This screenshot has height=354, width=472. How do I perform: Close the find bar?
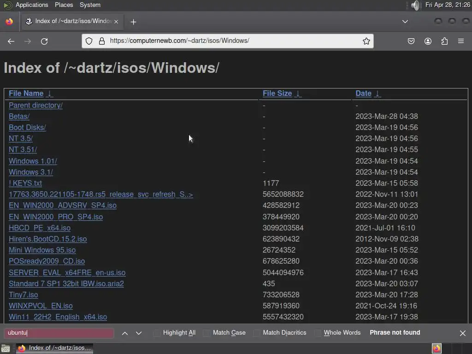click(x=463, y=333)
